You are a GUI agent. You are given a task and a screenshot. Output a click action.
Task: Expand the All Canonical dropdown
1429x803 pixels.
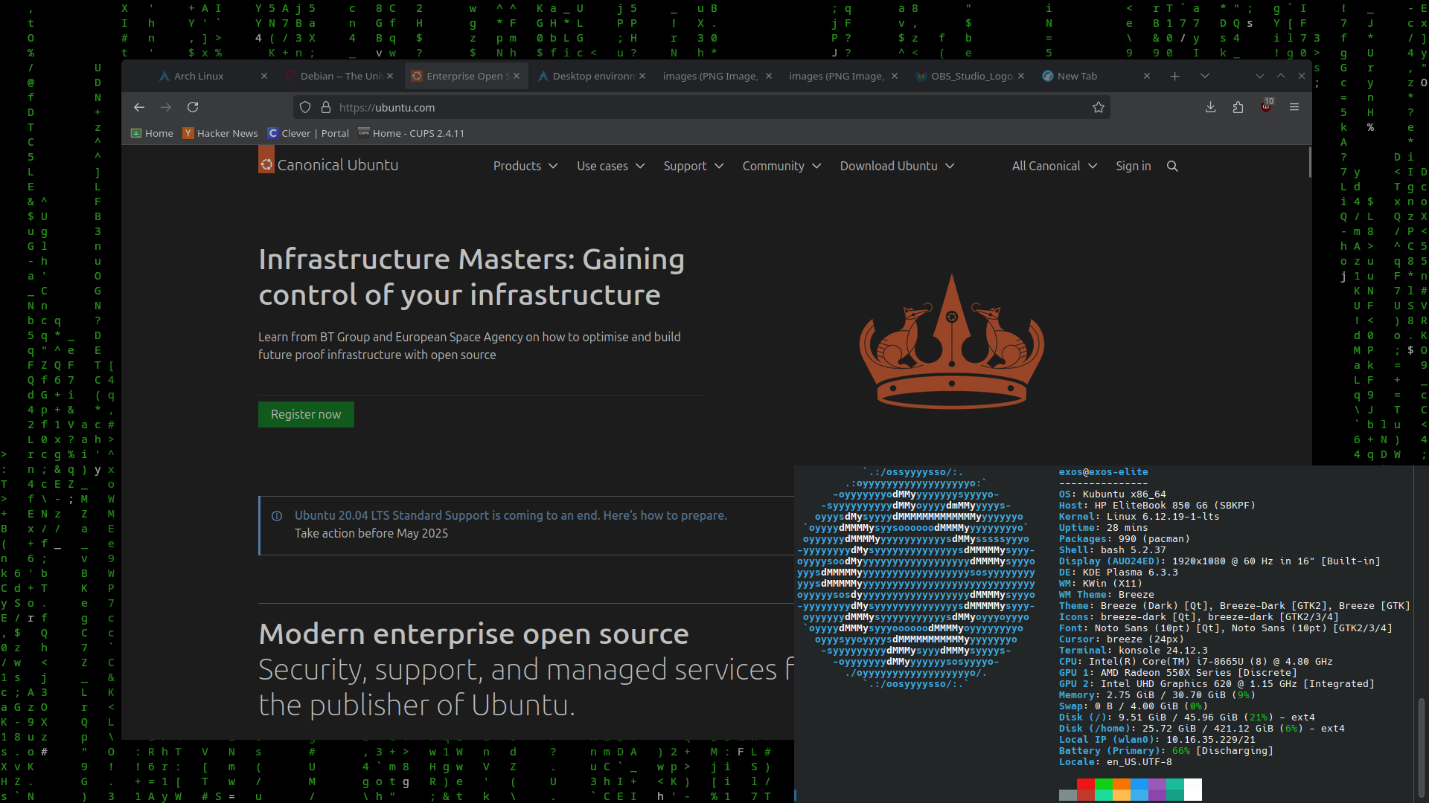tap(1054, 166)
